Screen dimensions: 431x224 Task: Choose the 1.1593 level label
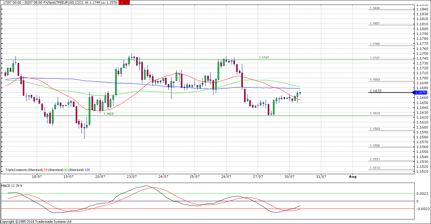coord(375,129)
